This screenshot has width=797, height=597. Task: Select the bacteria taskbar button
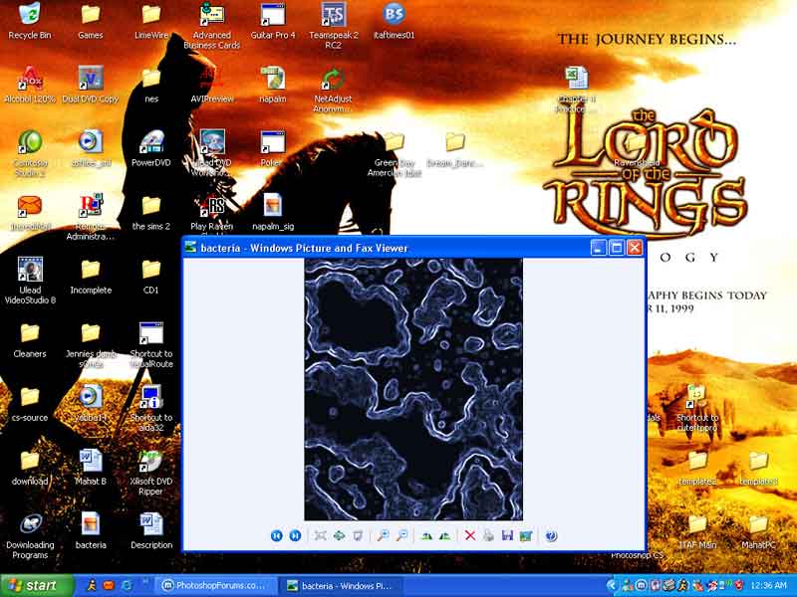pos(341,585)
